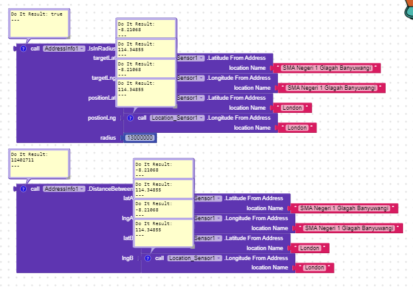Open Sensor1 dropdown on latA row

pos(208,198)
